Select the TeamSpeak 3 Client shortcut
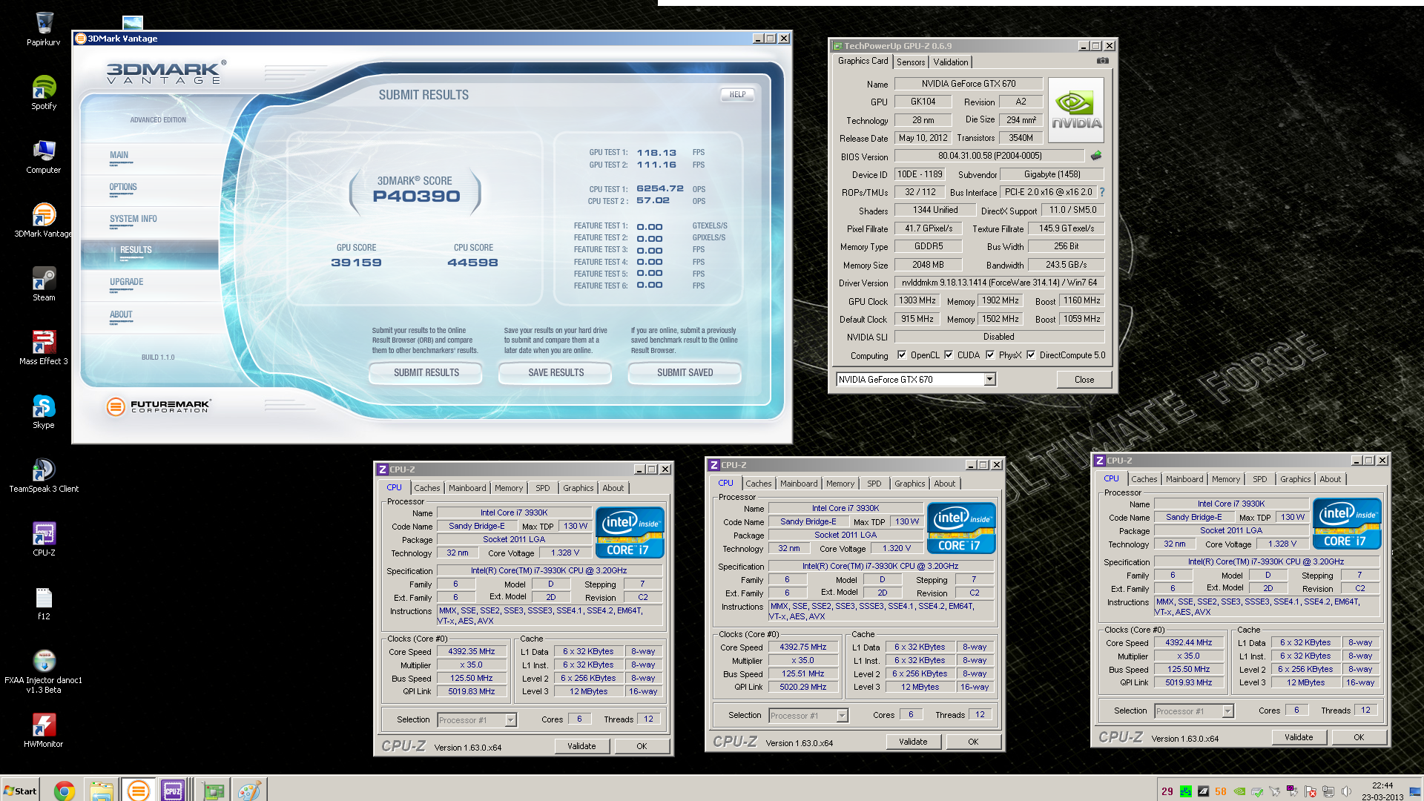This screenshot has width=1424, height=801. 44,475
